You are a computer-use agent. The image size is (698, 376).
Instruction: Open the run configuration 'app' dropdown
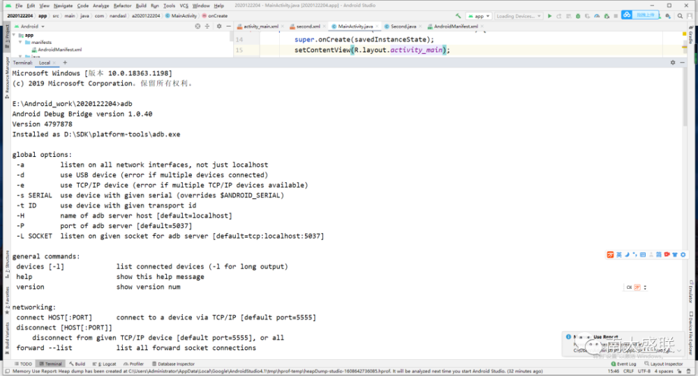coord(479,16)
